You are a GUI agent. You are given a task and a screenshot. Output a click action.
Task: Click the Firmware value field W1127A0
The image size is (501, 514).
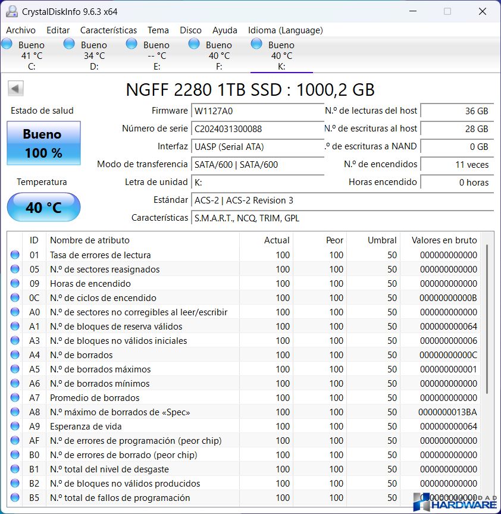pos(258,111)
